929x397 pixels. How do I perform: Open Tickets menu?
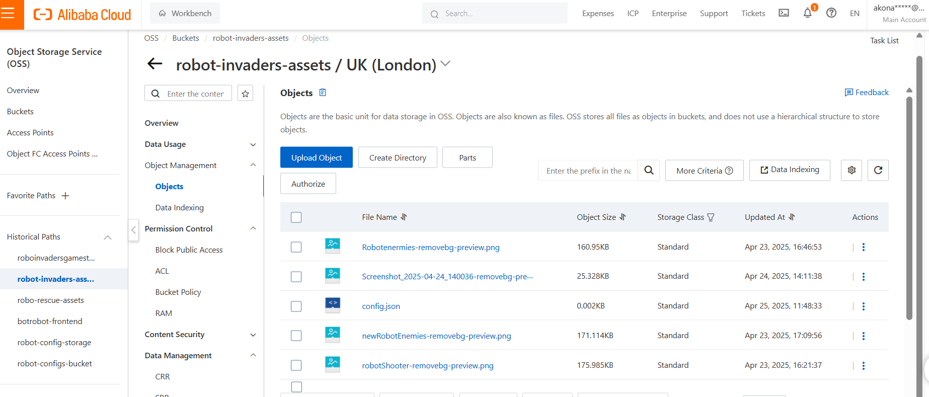[753, 14]
